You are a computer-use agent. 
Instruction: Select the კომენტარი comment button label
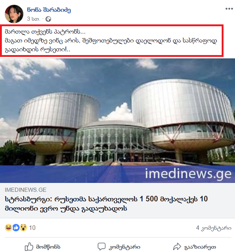click(x=124, y=247)
